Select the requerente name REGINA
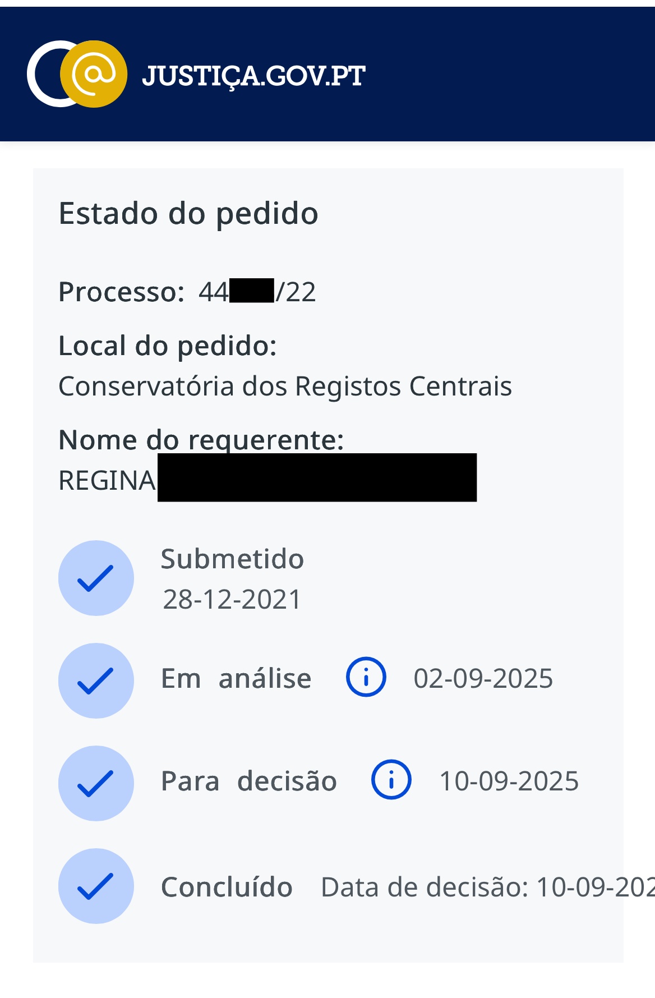Image resolution: width=655 pixels, height=998 pixels. tap(107, 481)
